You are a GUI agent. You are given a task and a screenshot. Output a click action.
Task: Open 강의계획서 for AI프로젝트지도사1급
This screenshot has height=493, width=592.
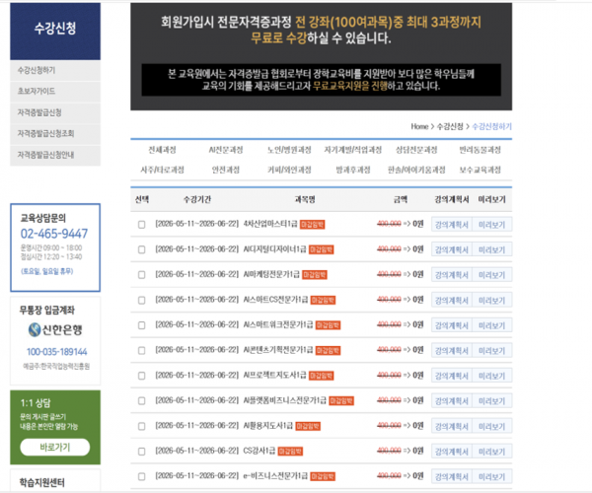point(452,376)
